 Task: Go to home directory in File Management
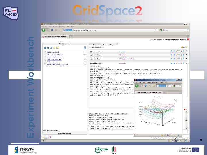point(45,48)
